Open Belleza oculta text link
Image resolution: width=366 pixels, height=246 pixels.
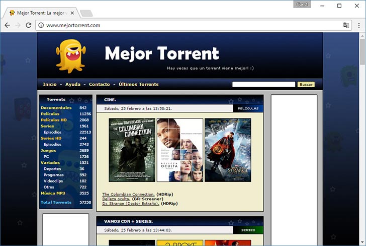tap(116, 199)
